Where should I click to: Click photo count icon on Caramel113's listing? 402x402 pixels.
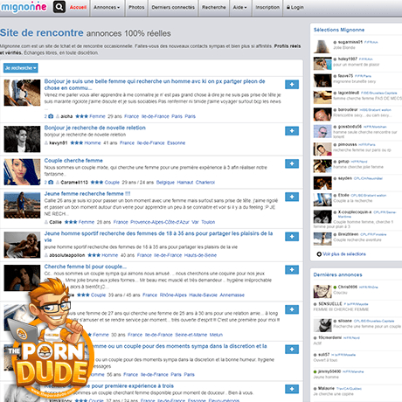(51, 183)
